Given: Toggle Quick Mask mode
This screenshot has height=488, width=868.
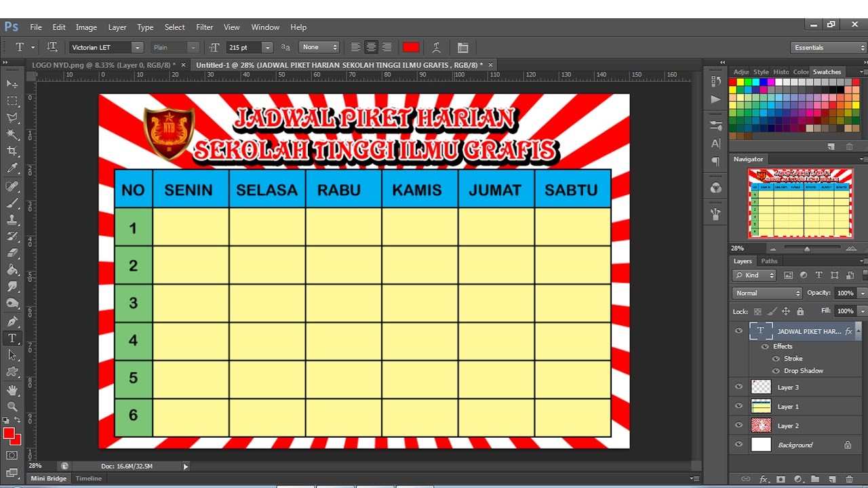Looking at the screenshot, I should click(12, 455).
